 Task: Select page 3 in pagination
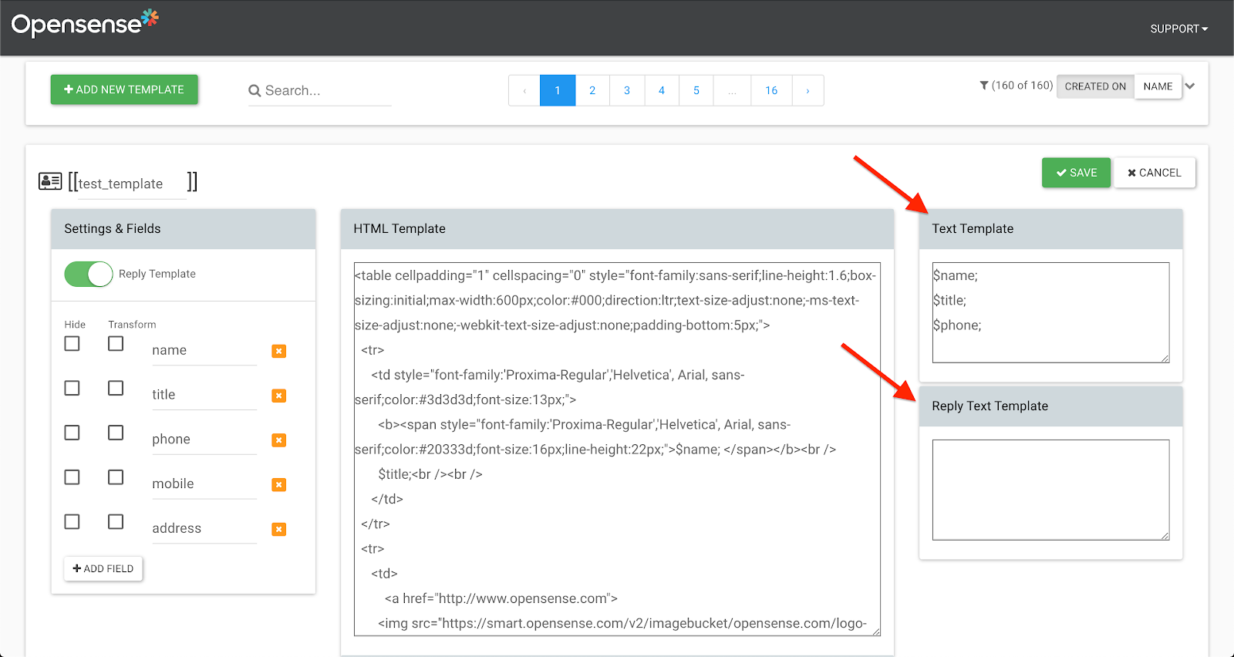(627, 90)
